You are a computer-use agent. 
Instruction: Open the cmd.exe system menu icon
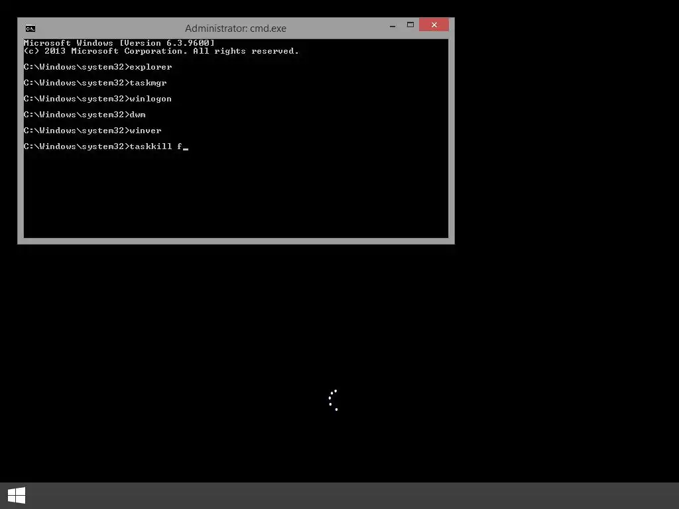click(x=31, y=28)
